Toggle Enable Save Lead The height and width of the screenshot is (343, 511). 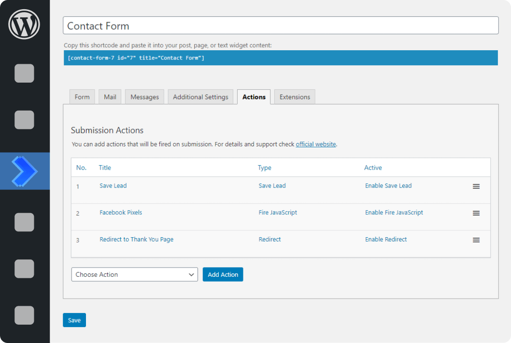pos(388,186)
